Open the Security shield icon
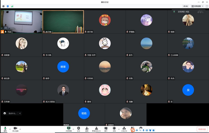 point(78,129)
